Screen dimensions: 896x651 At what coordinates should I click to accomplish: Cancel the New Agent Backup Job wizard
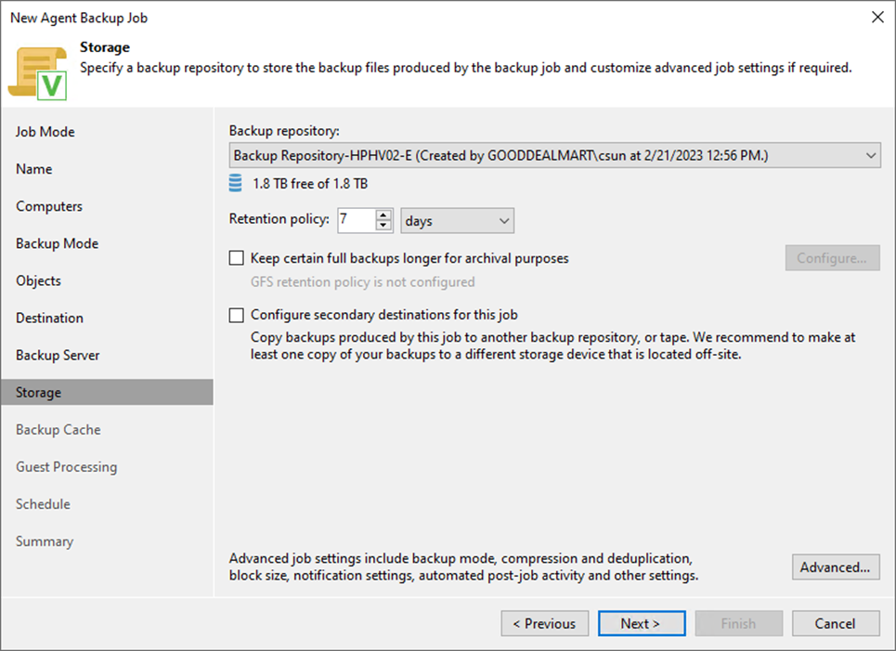click(835, 623)
